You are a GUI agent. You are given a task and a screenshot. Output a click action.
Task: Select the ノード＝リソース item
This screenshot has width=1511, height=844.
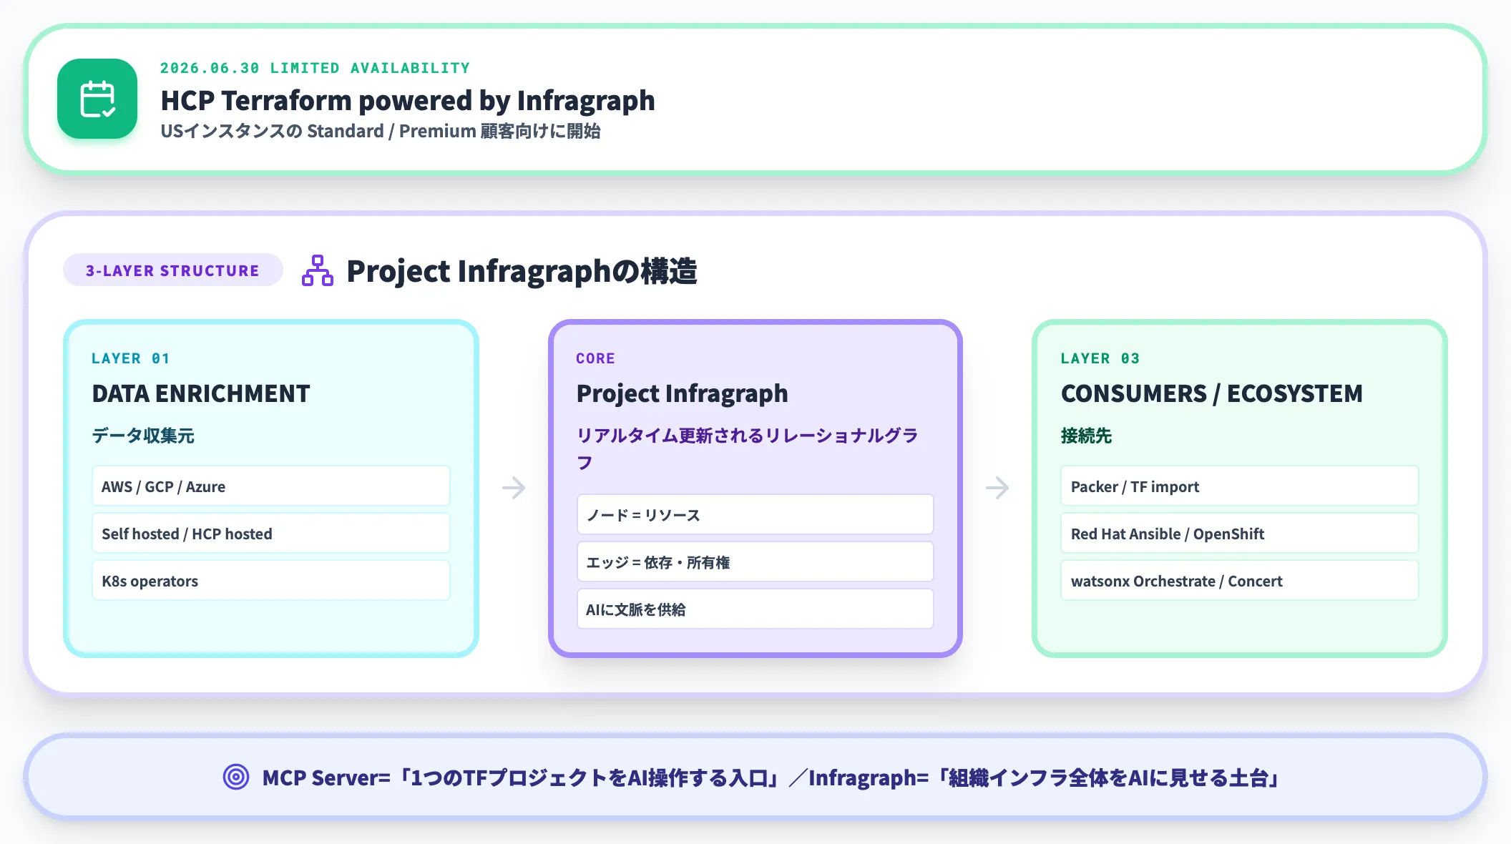[x=755, y=515]
